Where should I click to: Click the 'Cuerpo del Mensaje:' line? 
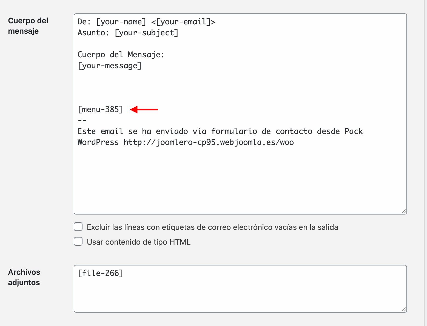click(x=121, y=55)
